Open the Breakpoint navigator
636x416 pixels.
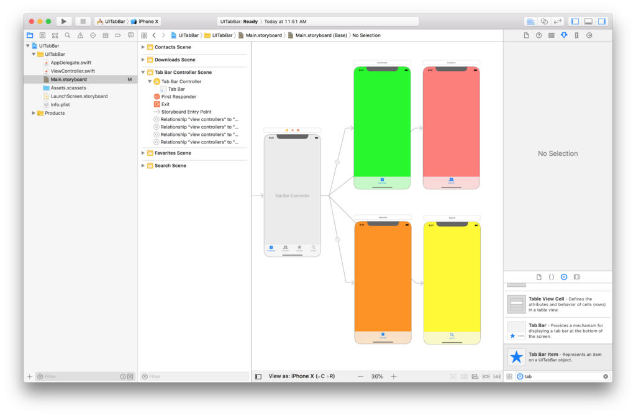[x=118, y=35]
